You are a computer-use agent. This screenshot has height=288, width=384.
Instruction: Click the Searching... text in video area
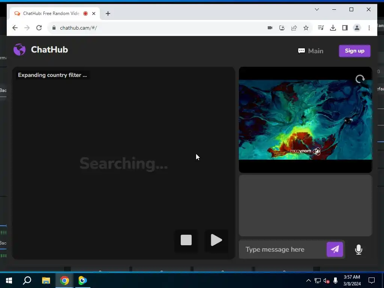pos(124,163)
